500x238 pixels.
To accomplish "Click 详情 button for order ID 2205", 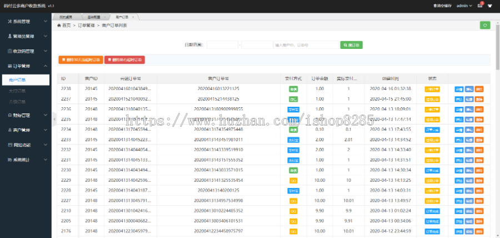I will tap(459, 221).
